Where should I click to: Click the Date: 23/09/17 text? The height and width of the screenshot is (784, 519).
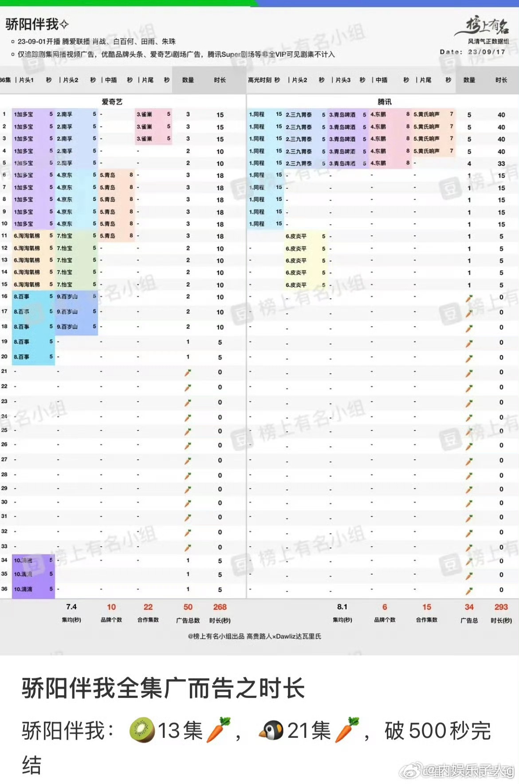[472, 52]
